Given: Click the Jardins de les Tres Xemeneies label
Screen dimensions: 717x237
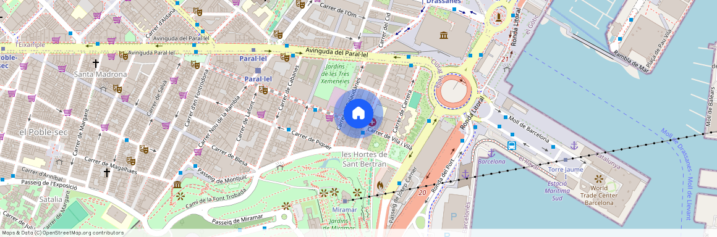Looking at the screenshot, I should click(336, 74).
